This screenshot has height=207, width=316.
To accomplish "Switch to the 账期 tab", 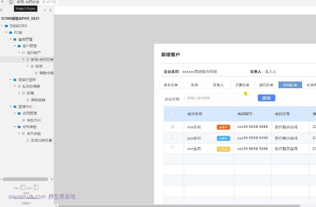I will (x=194, y=85).
